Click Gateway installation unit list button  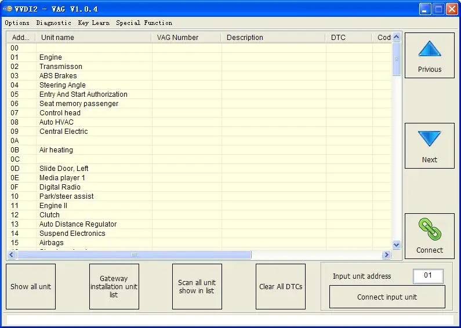(x=114, y=286)
